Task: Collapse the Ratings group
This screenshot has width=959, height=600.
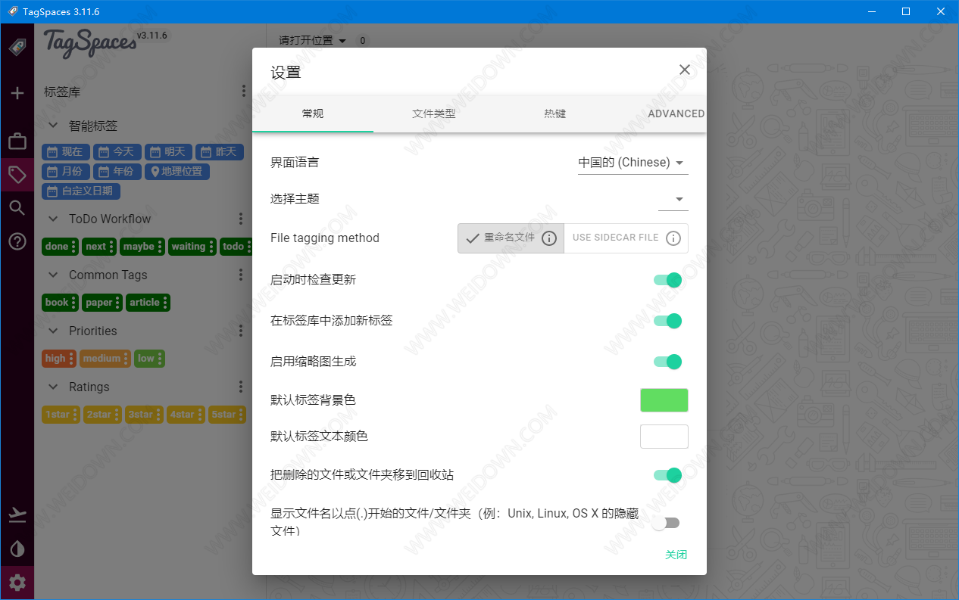Action: coord(53,387)
